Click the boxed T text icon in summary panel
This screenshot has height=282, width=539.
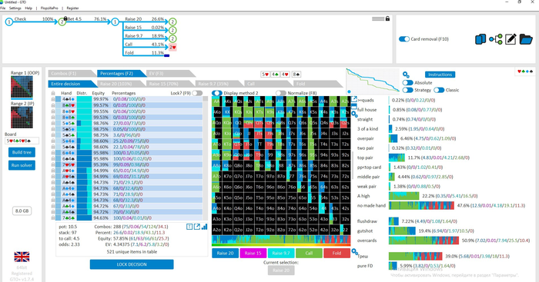coord(189,227)
